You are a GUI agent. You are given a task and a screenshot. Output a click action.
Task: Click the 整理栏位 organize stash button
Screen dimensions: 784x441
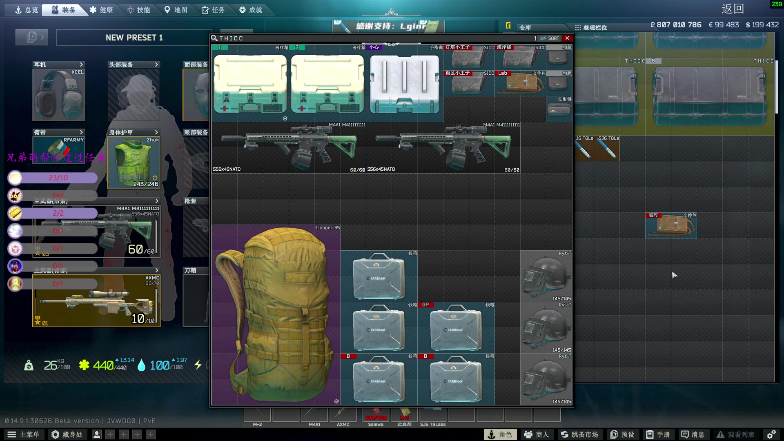point(591,27)
